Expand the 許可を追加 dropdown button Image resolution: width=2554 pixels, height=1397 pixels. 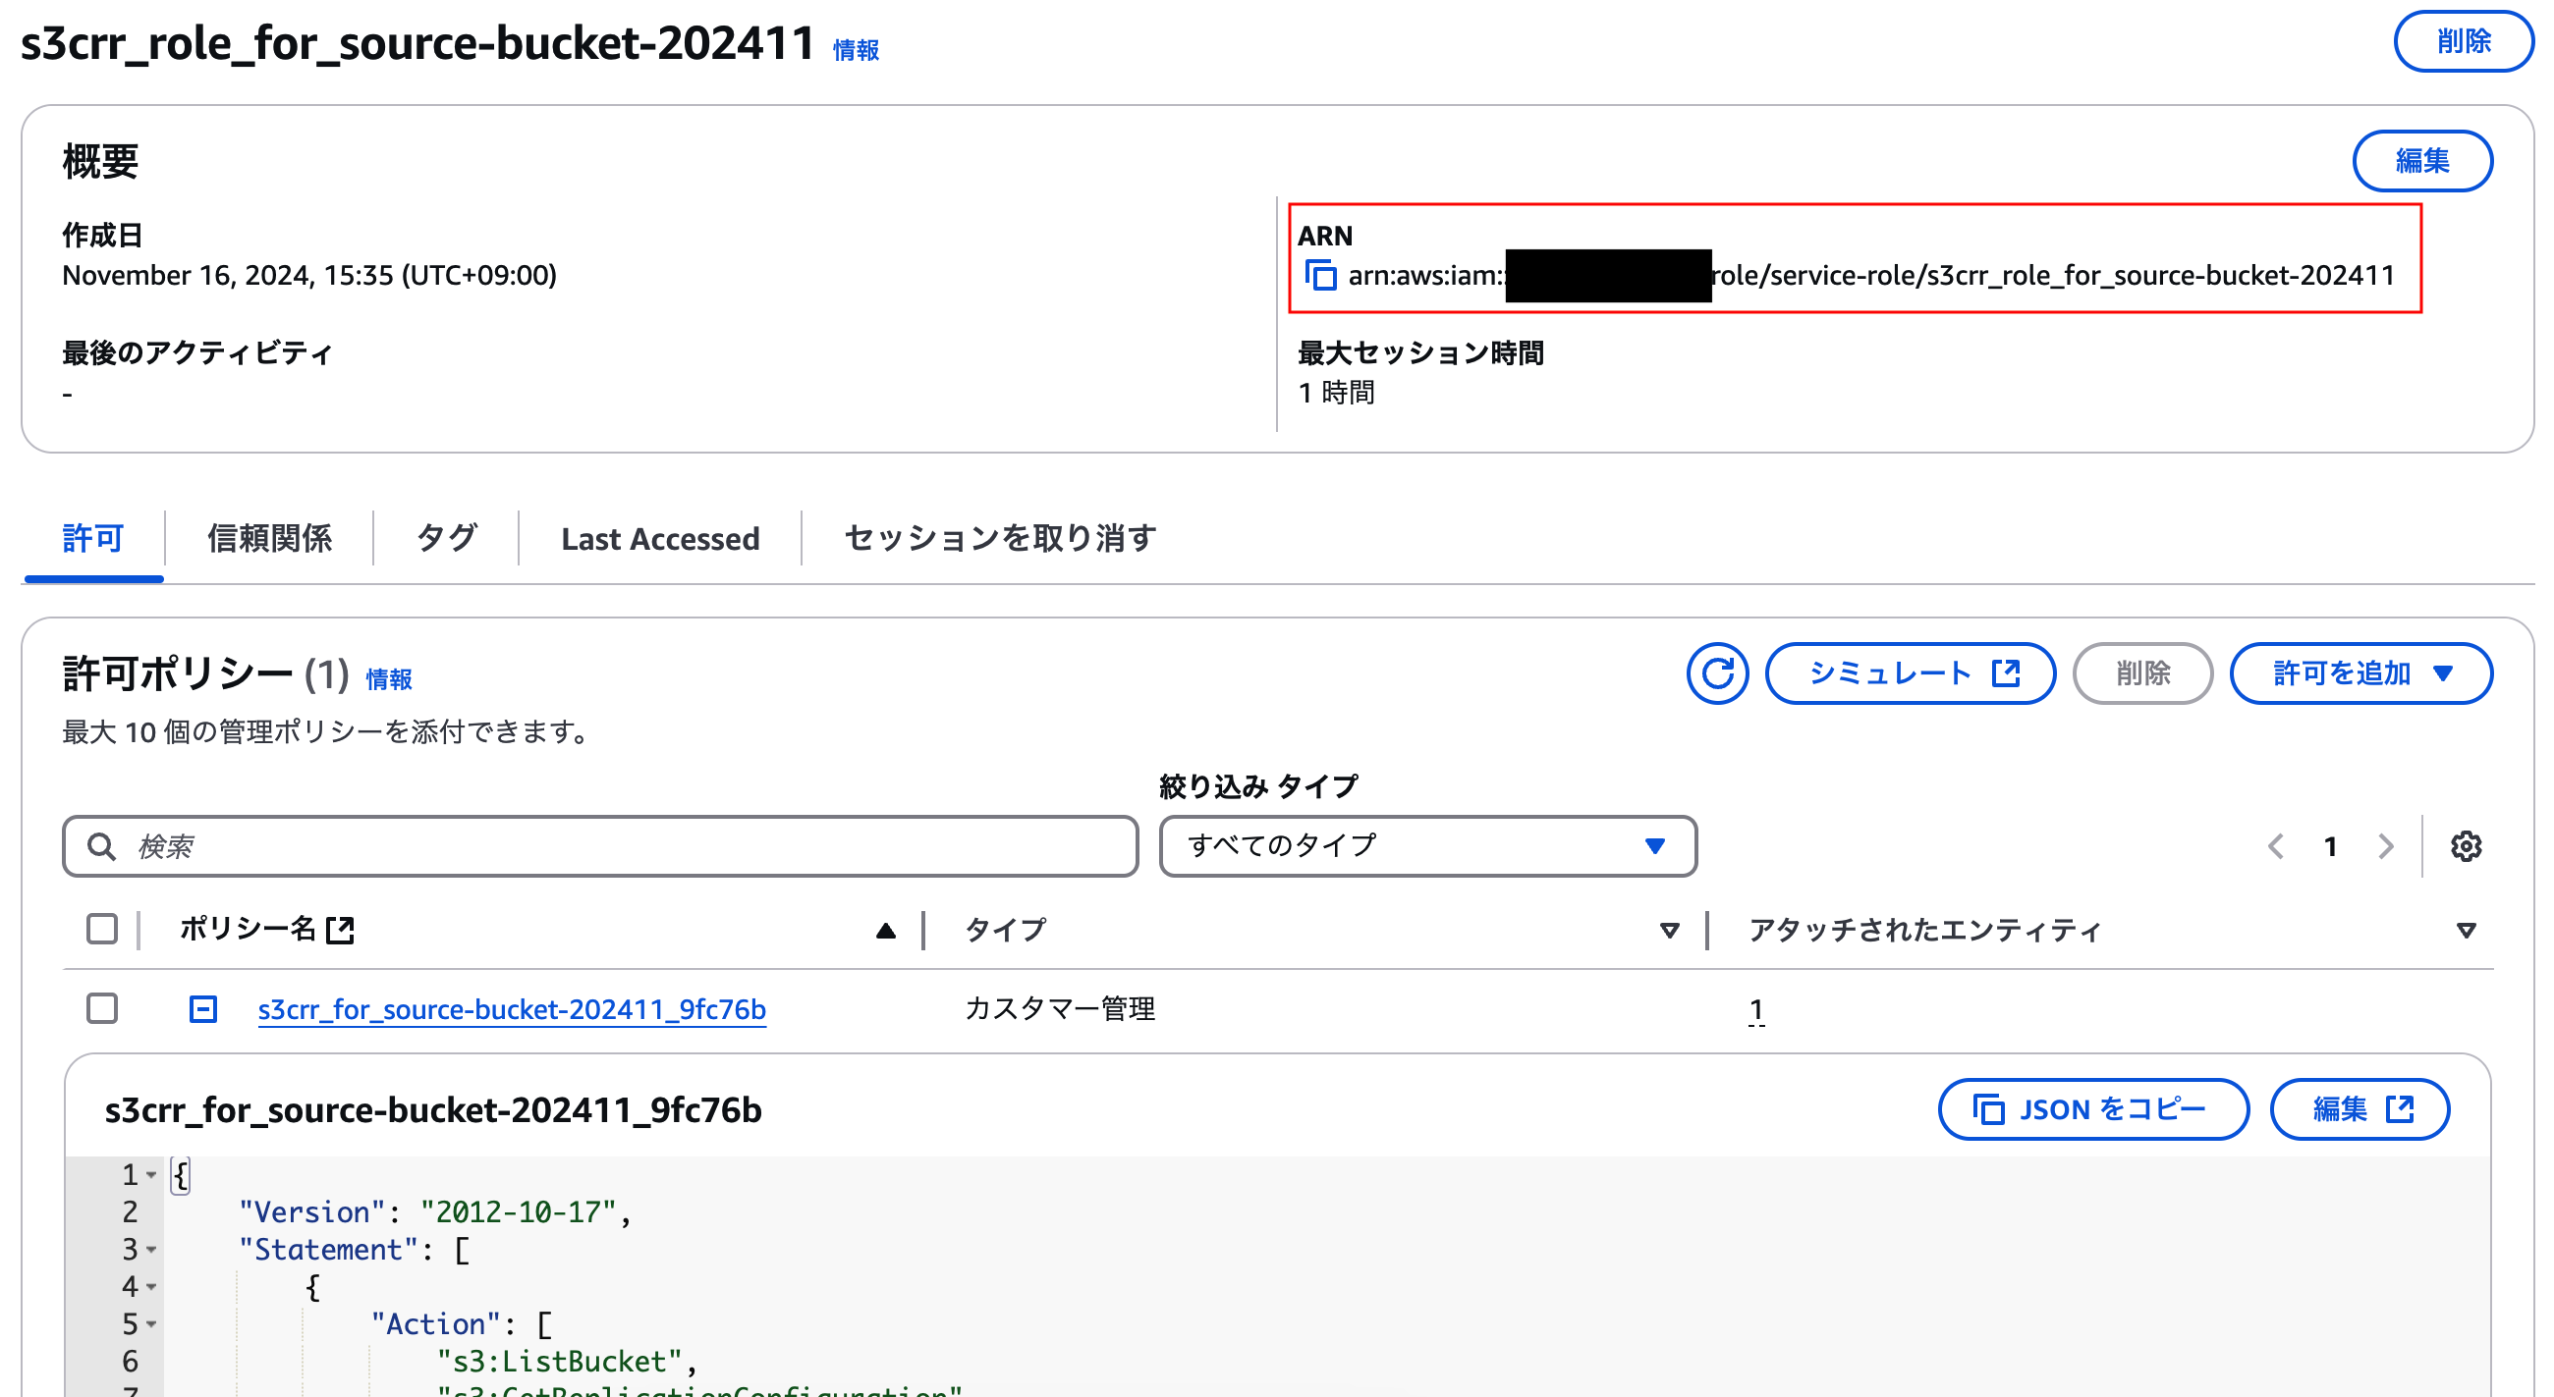2360,673
